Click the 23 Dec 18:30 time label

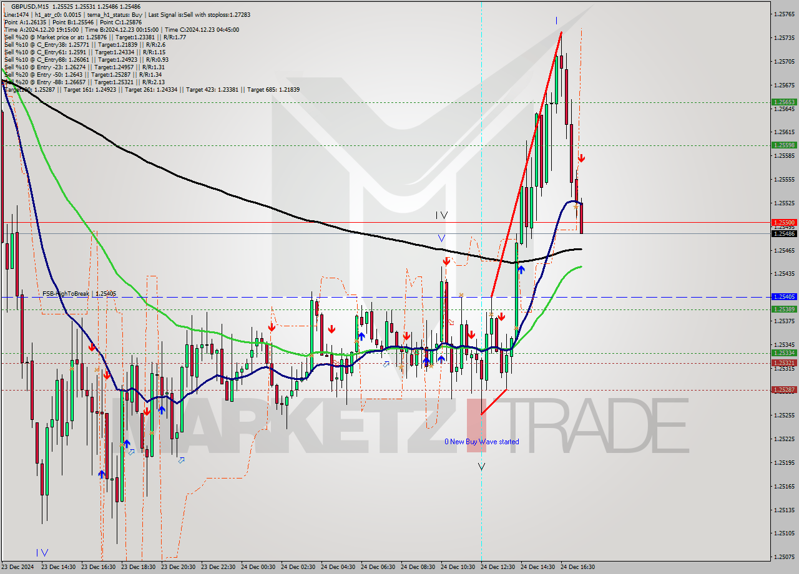point(138,567)
